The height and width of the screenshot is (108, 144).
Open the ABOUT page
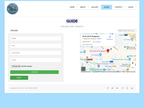coord(83,7)
